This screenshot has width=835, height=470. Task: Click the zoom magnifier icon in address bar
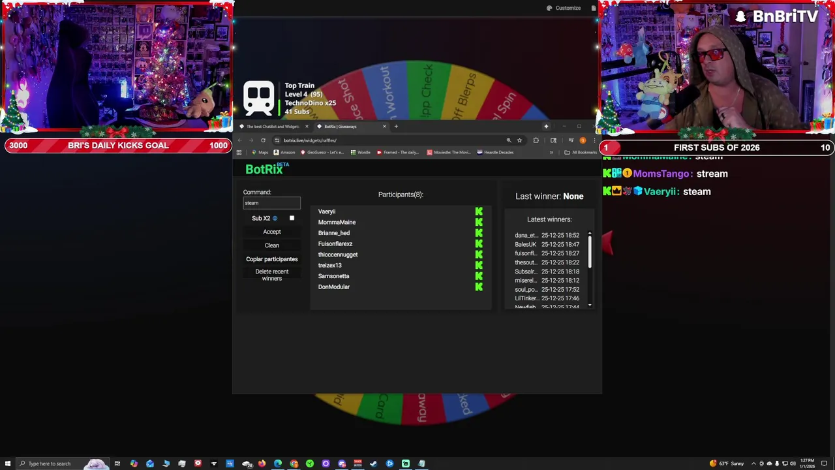(509, 140)
